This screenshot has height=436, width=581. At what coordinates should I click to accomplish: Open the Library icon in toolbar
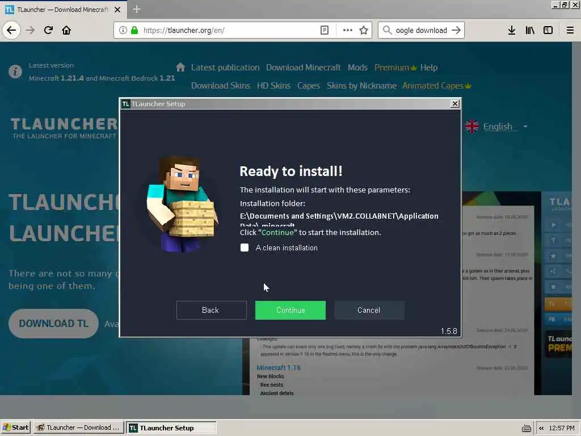coord(530,30)
